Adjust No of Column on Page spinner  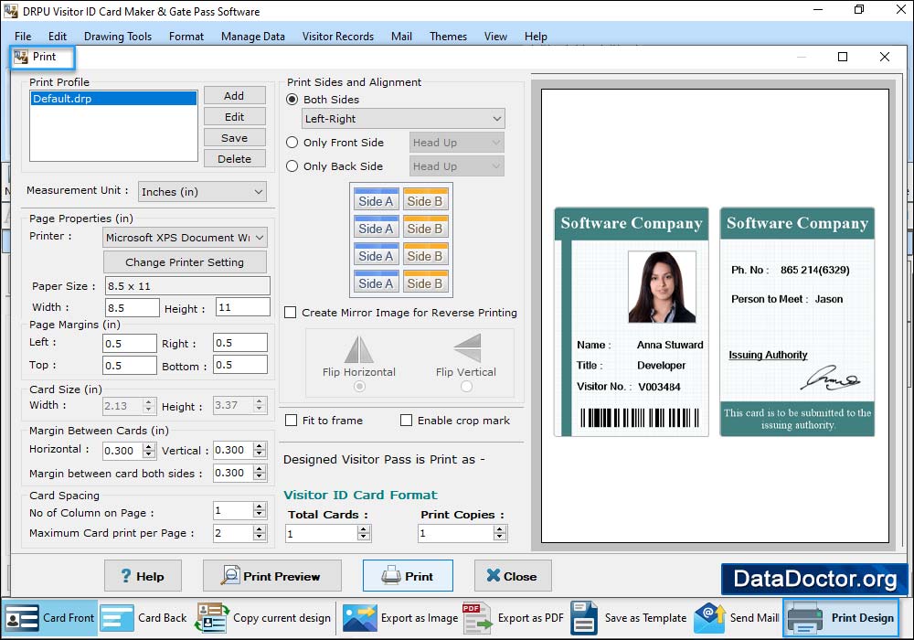pos(260,510)
